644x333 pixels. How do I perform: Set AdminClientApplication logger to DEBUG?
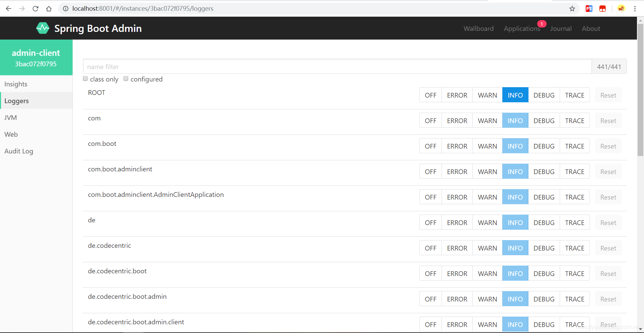coord(544,197)
